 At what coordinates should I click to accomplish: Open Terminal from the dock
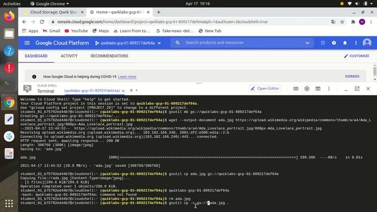click(9, 85)
